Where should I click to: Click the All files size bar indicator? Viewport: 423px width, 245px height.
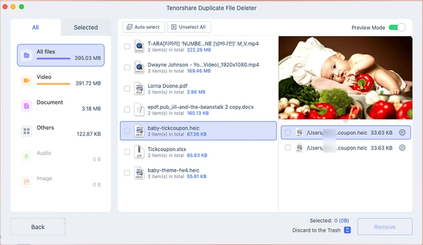[54, 59]
